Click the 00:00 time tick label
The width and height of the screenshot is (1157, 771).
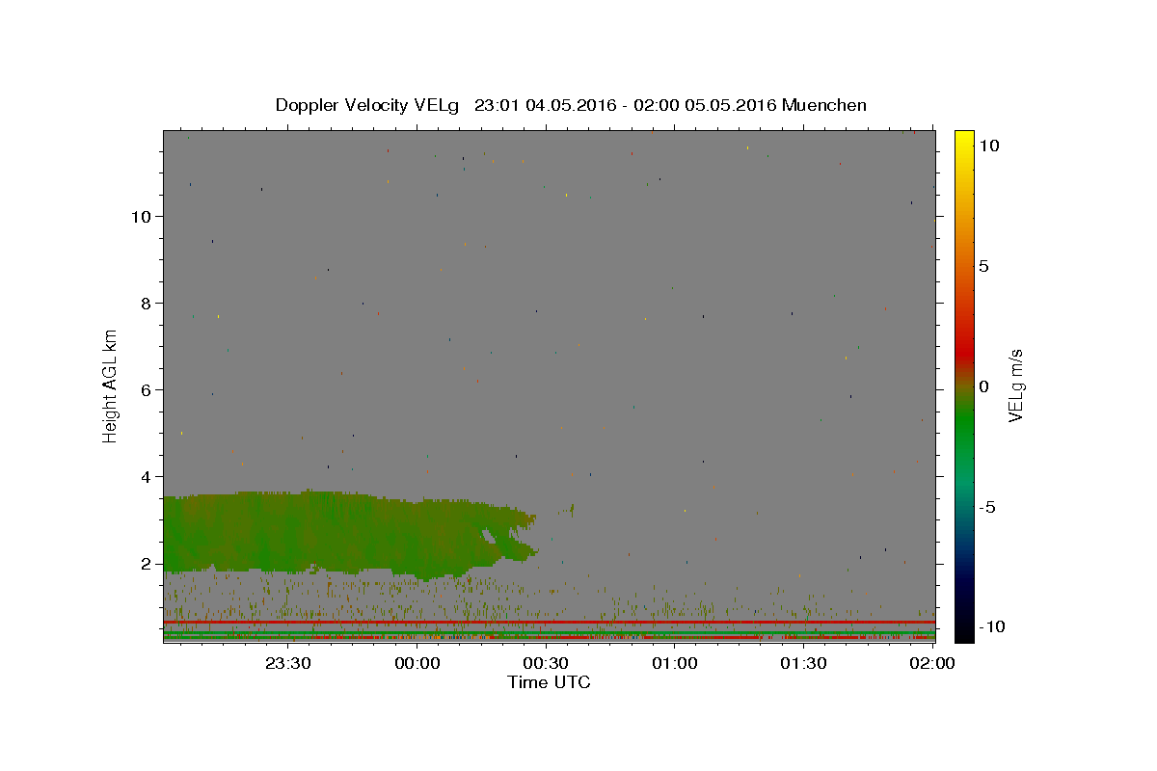coord(418,663)
